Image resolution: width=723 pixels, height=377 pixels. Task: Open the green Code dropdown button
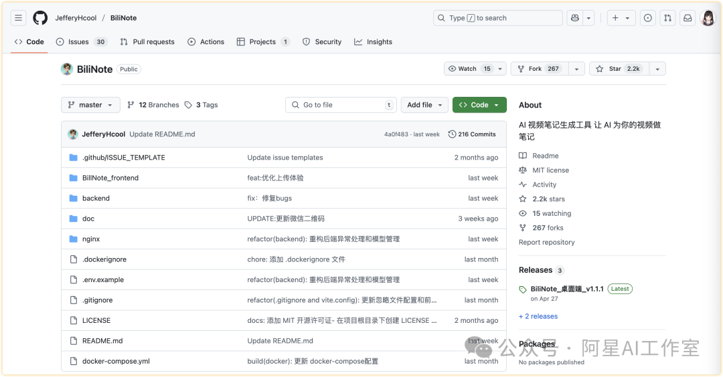click(x=479, y=105)
